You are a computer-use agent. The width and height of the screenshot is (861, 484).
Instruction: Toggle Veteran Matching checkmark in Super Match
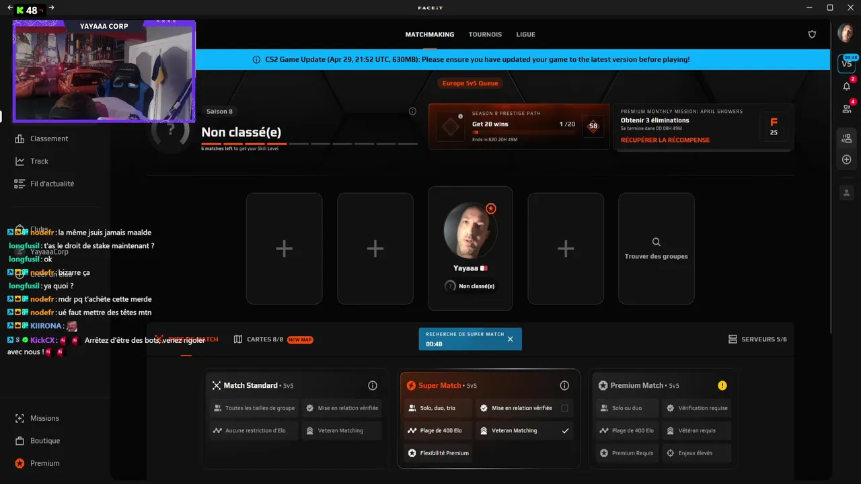tap(565, 430)
